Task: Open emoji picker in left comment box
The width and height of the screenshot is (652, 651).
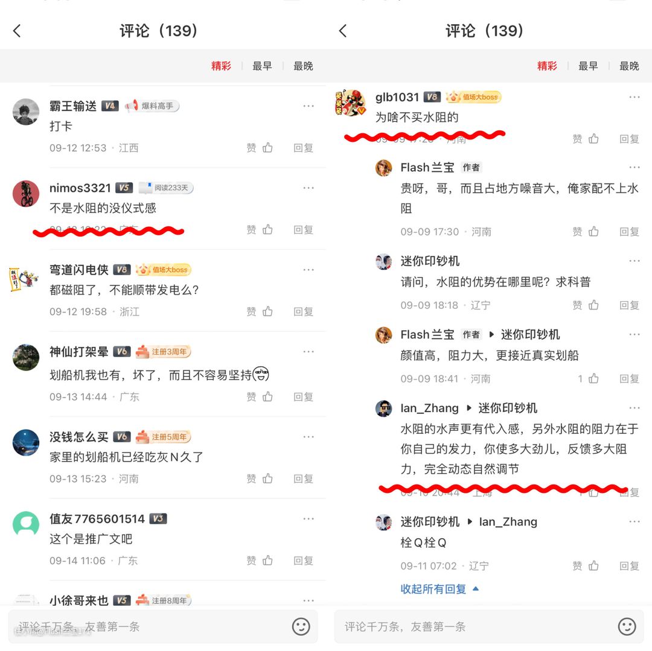Action: (x=301, y=626)
